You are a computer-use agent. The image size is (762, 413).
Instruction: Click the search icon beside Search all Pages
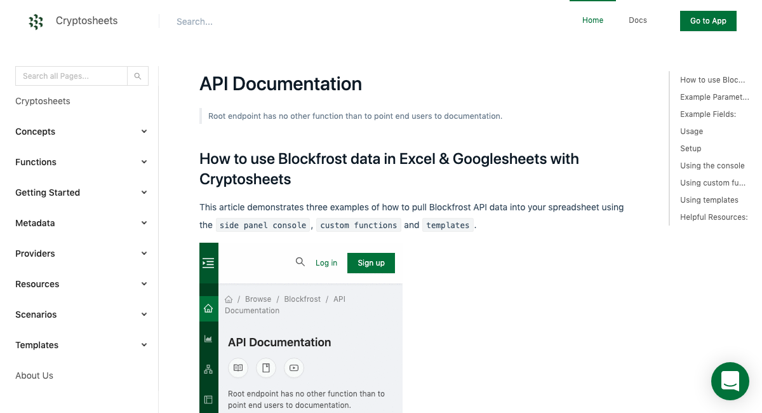click(x=138, y=76)
